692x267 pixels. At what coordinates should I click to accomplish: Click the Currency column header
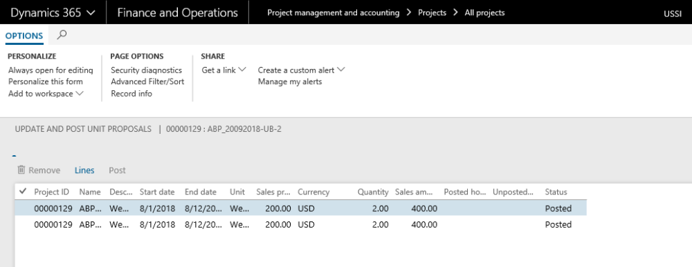tap(313, 192)
